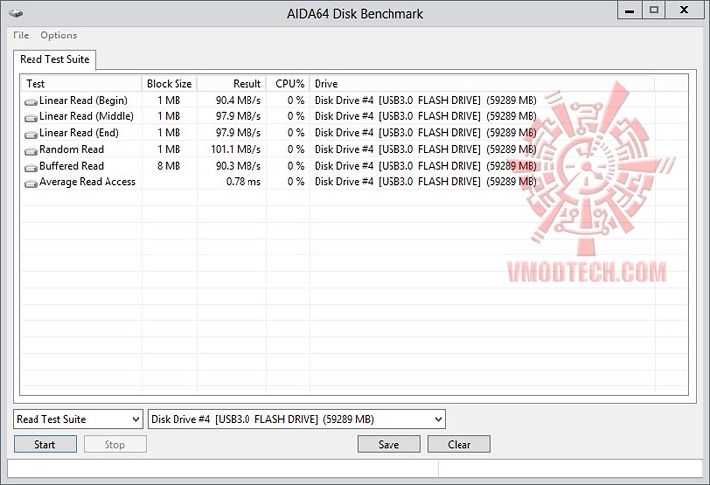Click the '90.3 MB/s' result value
The width and height of the screenshot is (710, 485).
coord(239,166)
